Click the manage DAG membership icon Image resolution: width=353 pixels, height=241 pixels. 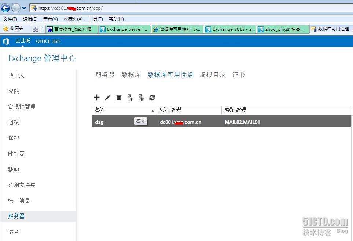click(x=130, y=98)
